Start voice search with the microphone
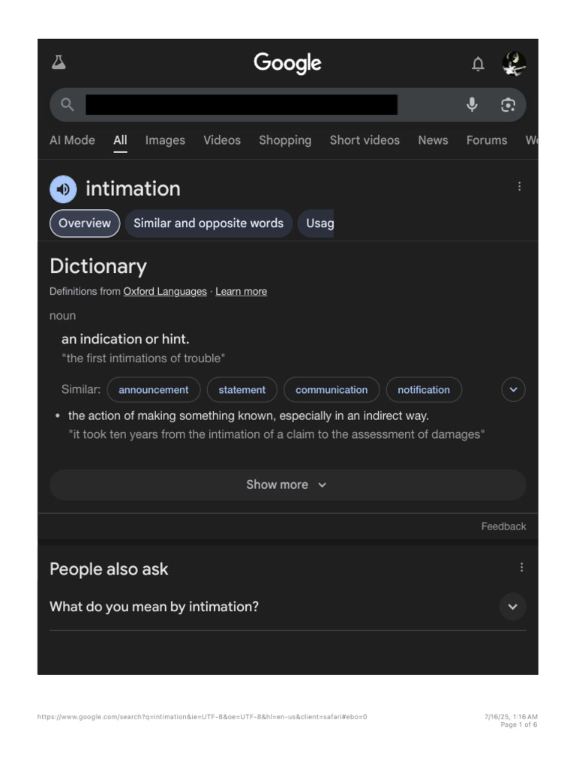 (472, 104)
